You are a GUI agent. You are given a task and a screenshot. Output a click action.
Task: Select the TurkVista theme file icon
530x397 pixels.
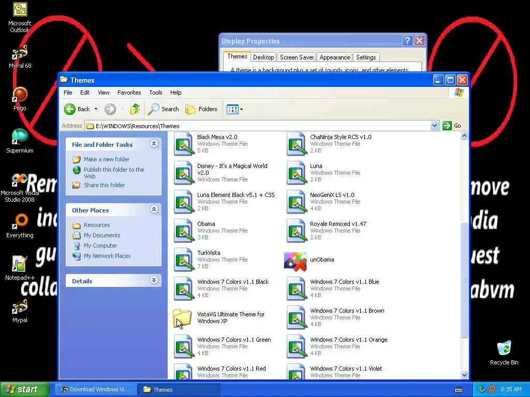point(184,260)
